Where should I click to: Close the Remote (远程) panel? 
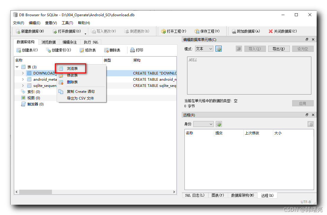click(313, 115)
